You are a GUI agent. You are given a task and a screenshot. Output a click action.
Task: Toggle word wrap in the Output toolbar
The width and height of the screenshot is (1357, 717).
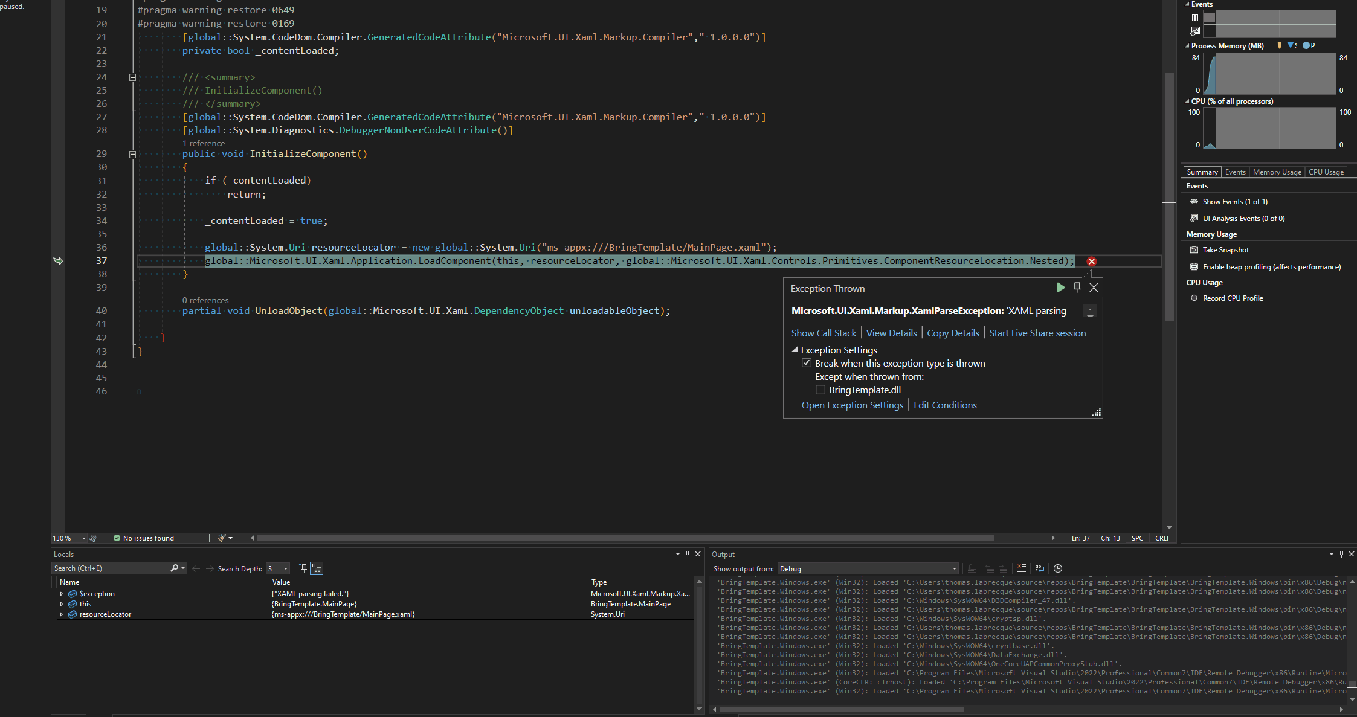coord(1040,568)
